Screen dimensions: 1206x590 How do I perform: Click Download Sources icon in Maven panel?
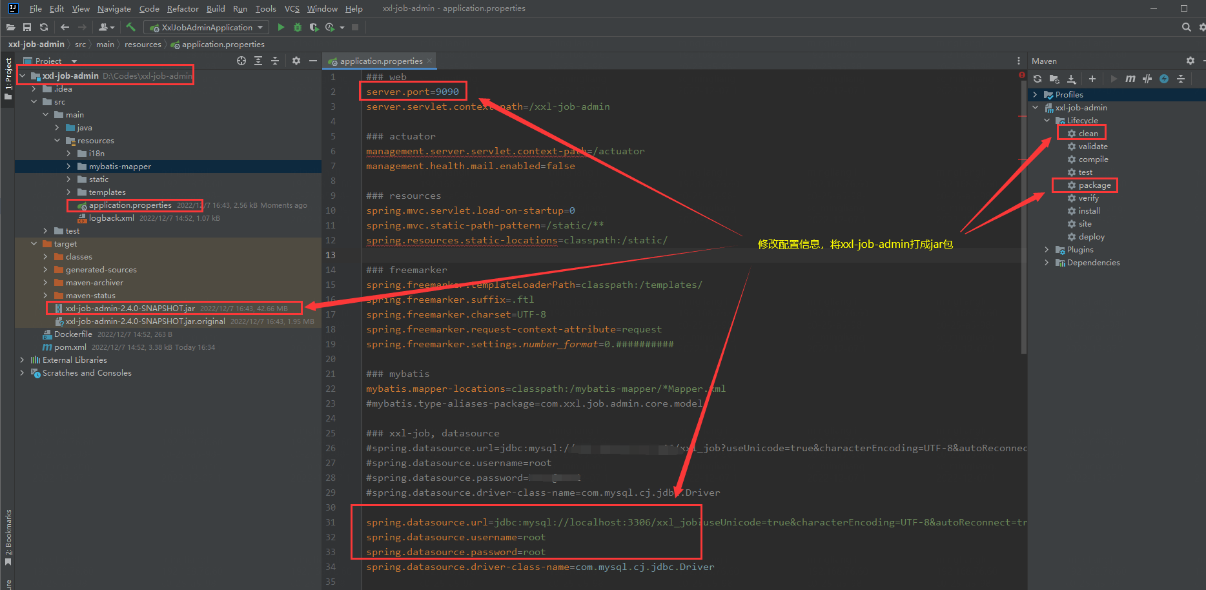coord(1071,79)
